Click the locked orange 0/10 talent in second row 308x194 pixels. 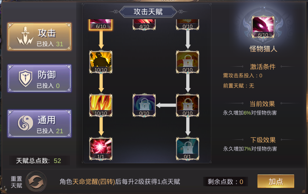(x=188, y=62)
